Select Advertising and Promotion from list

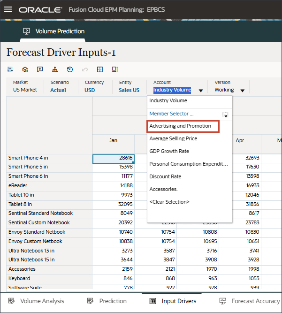click(180, 126)
